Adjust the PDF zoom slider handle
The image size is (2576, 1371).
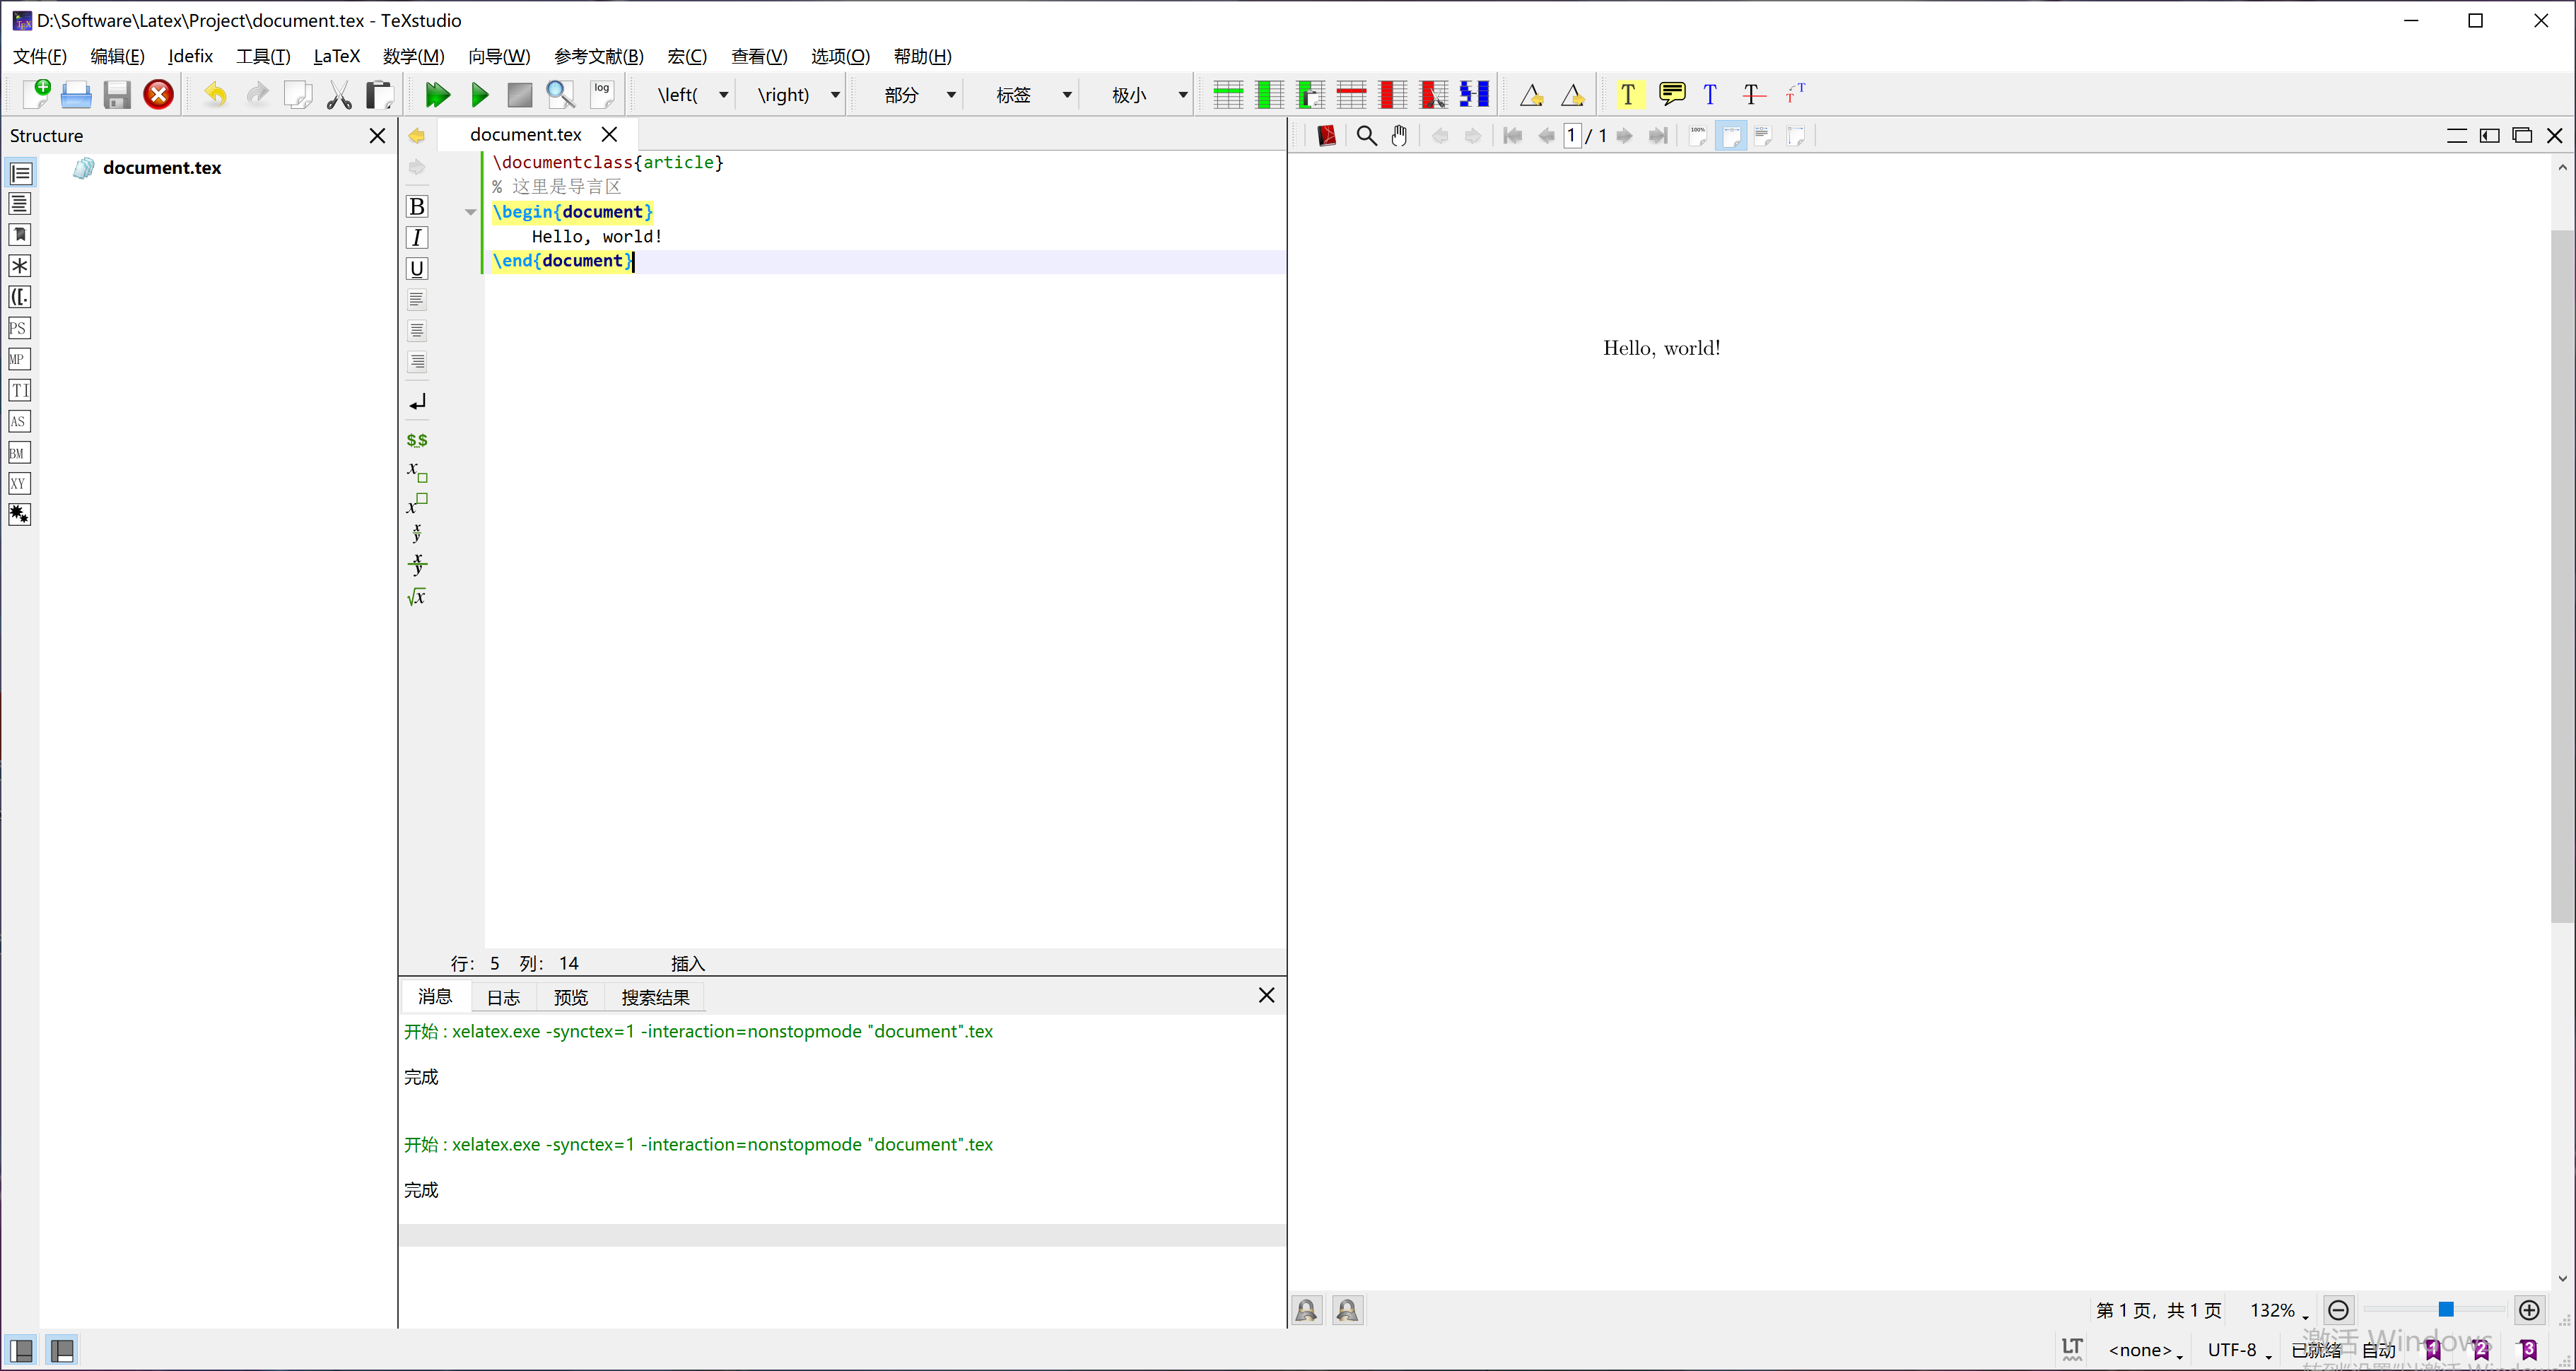2445,1310
